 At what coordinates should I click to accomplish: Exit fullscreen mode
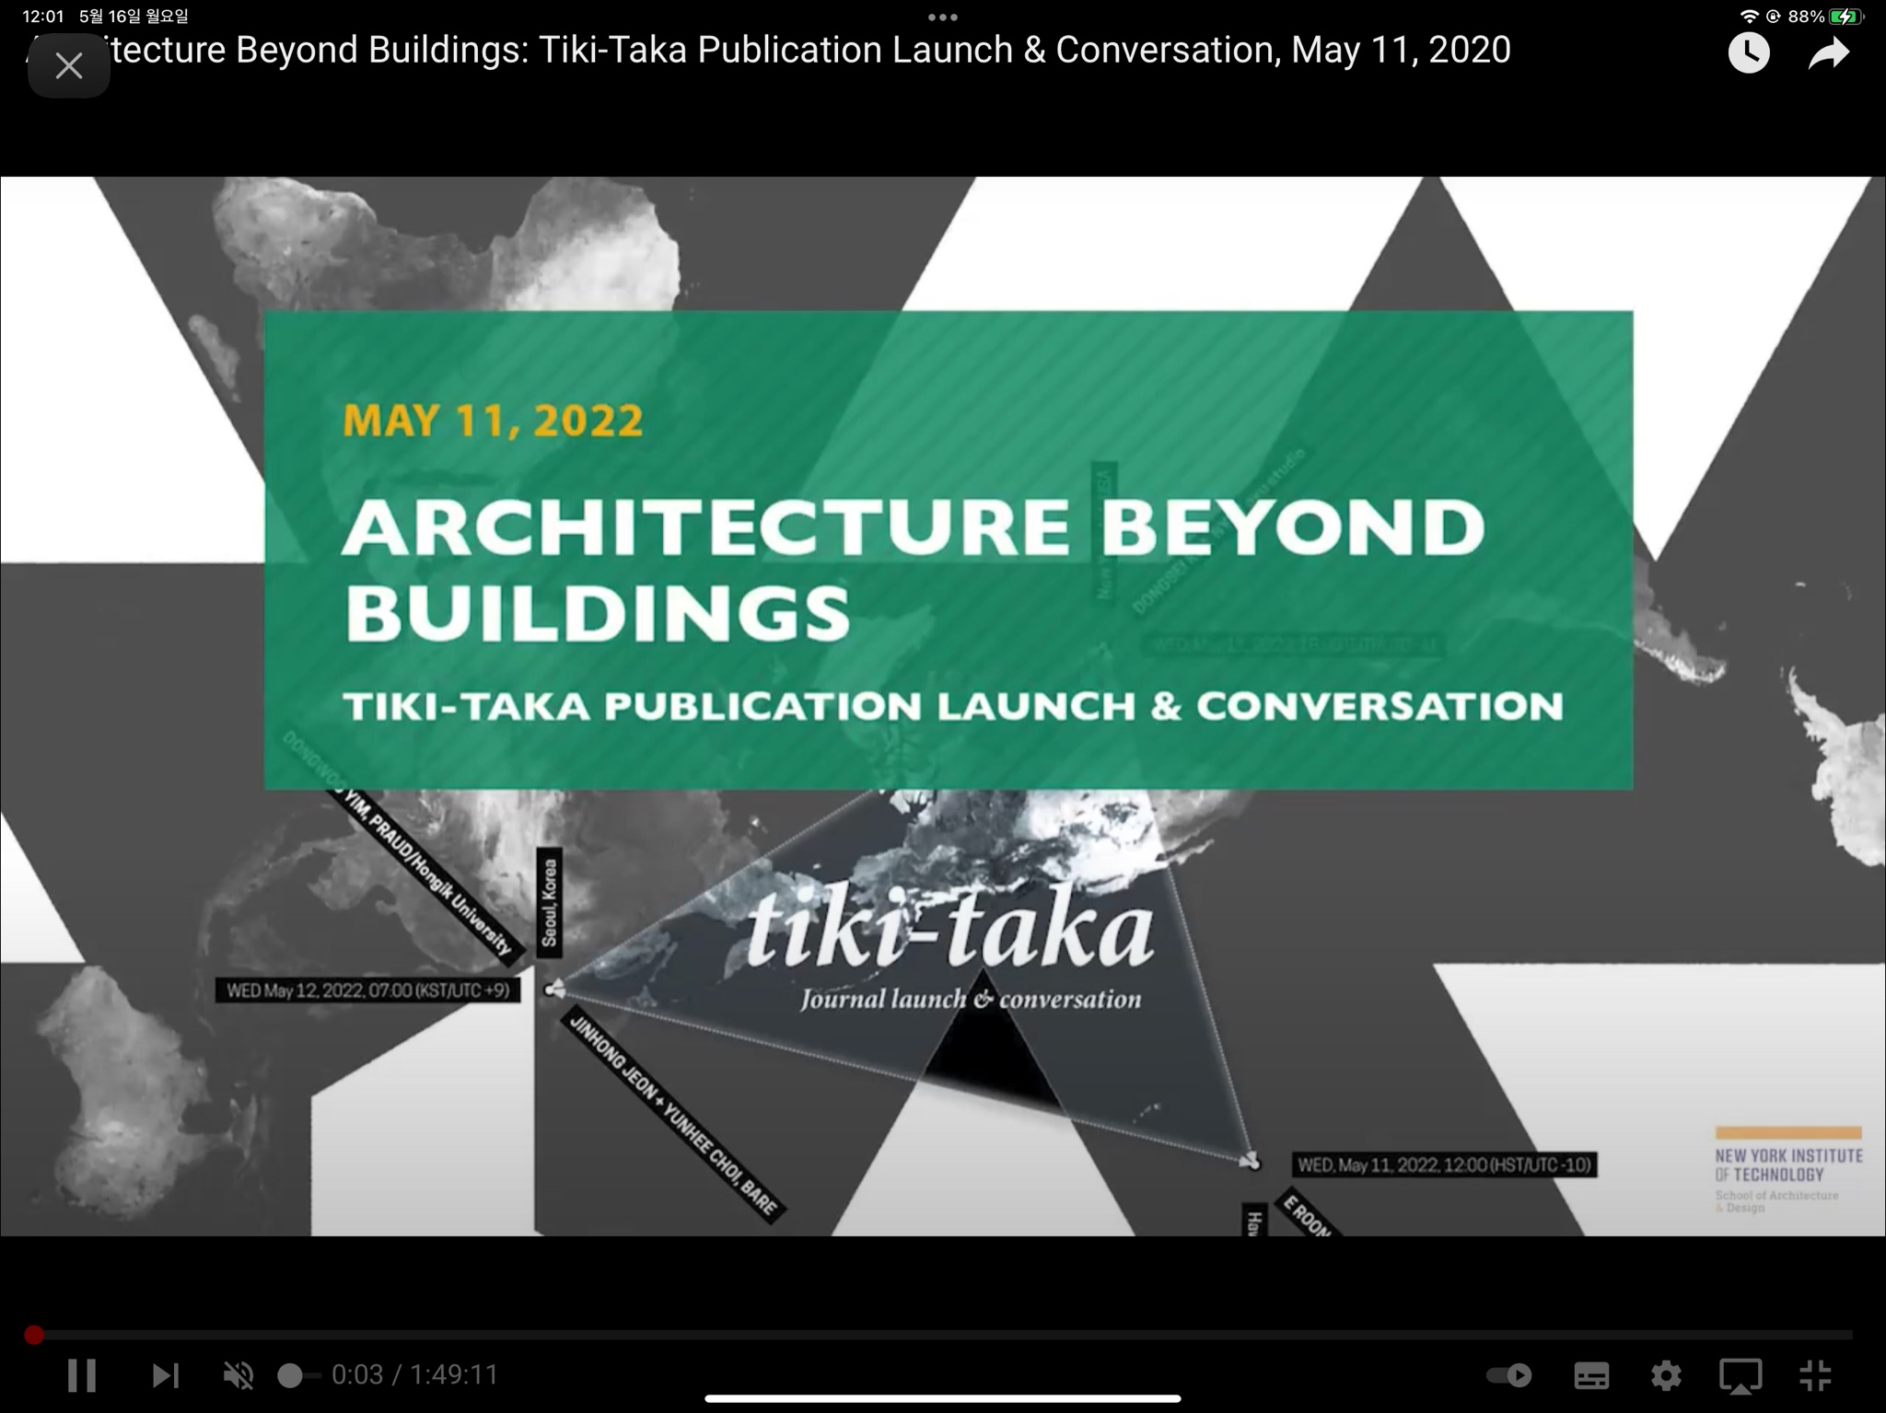[x=1815, y=1375]
